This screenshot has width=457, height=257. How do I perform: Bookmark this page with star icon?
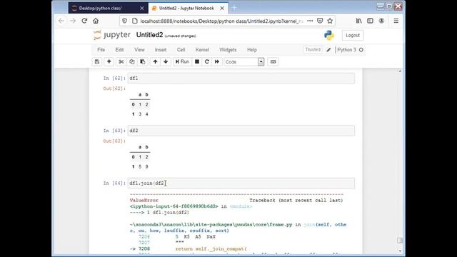click(330, 21)
